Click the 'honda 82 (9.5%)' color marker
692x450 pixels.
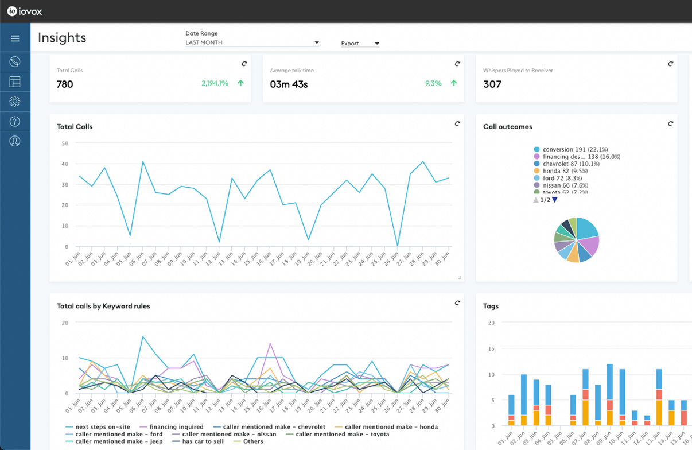point(537,171)
